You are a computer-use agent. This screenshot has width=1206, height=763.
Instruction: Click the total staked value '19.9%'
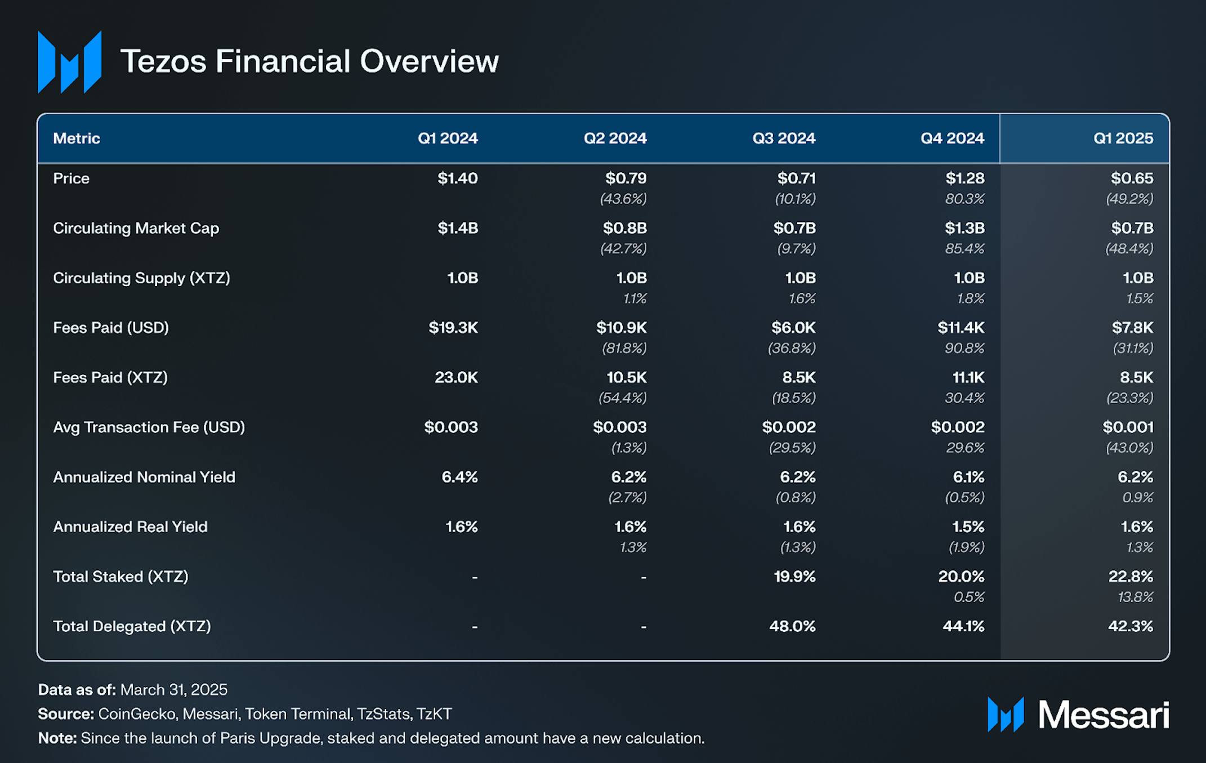pos(794,577)
